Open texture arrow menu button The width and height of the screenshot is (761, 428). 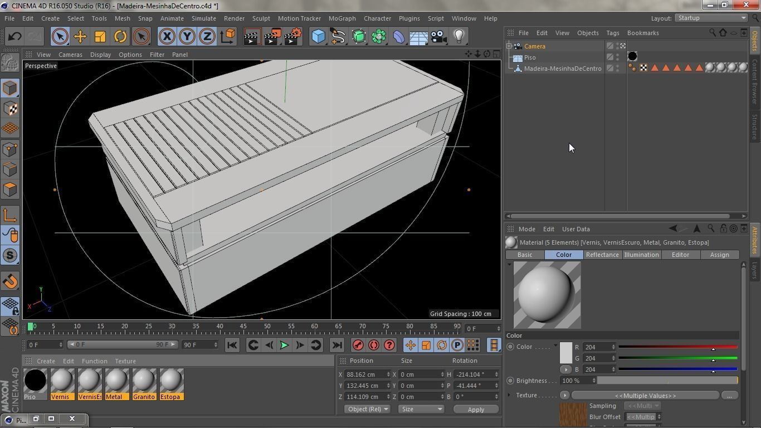coord(564,395)
